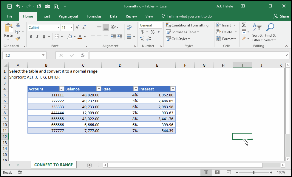Switch to Page Layout view in status bar

click(x=217, y=172)
